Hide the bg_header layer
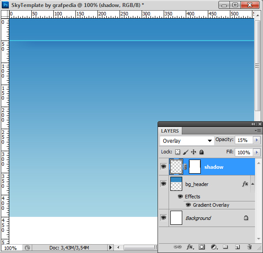 [x=164, y=184]
